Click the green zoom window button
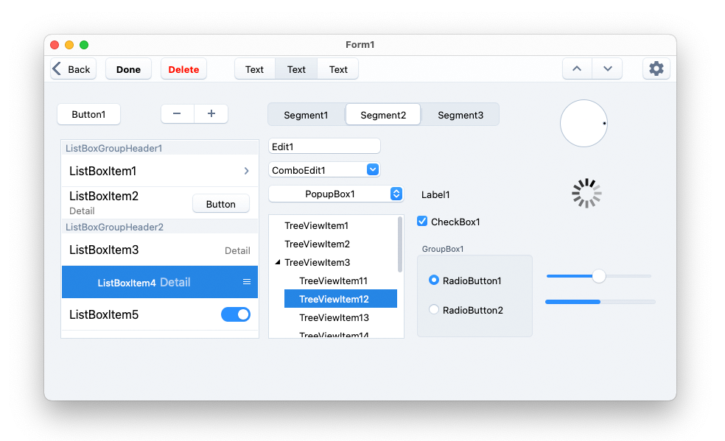This screenshot has height=441, width=725. [x=84, y=45]
